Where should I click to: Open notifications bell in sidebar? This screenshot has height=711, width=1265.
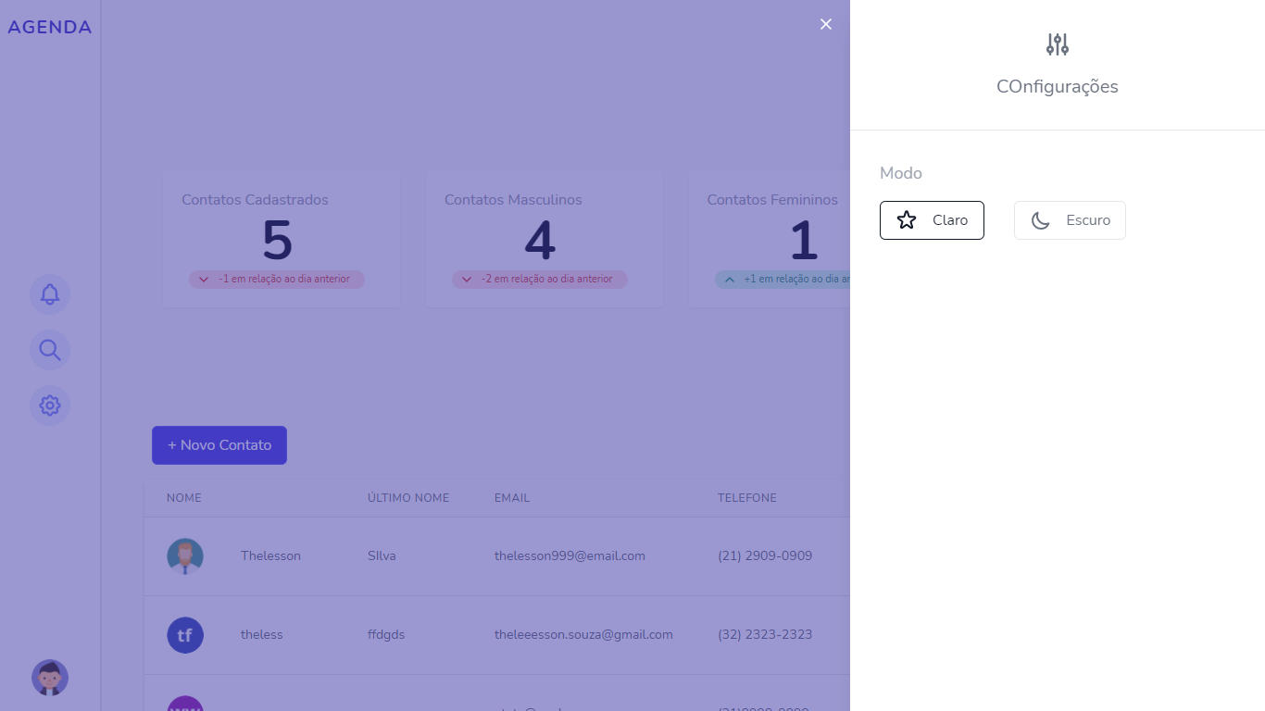50,294
